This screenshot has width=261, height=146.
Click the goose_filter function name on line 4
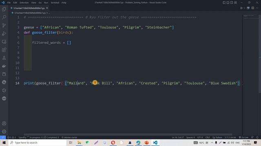point(44,32)
